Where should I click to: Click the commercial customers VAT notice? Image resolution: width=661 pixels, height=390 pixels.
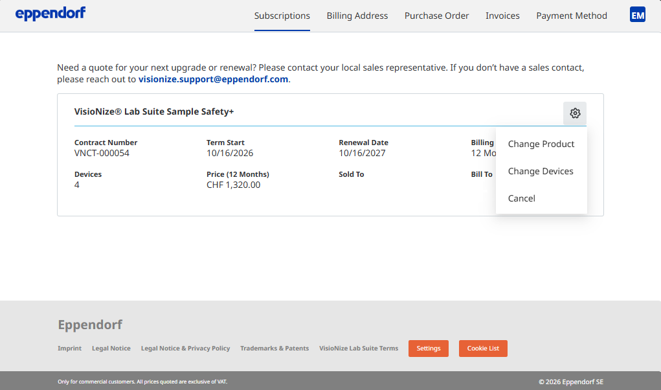[142, 382]
